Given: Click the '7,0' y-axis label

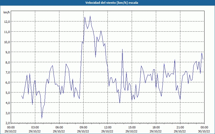Looking at the screenshot, I should [x=7, y=72].
